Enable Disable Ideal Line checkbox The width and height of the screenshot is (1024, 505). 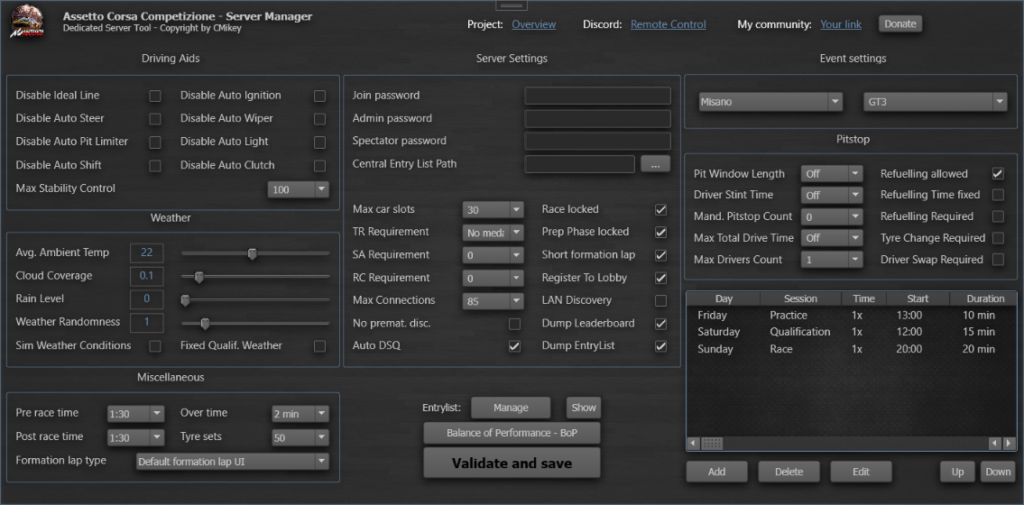[x=155, y=96]
